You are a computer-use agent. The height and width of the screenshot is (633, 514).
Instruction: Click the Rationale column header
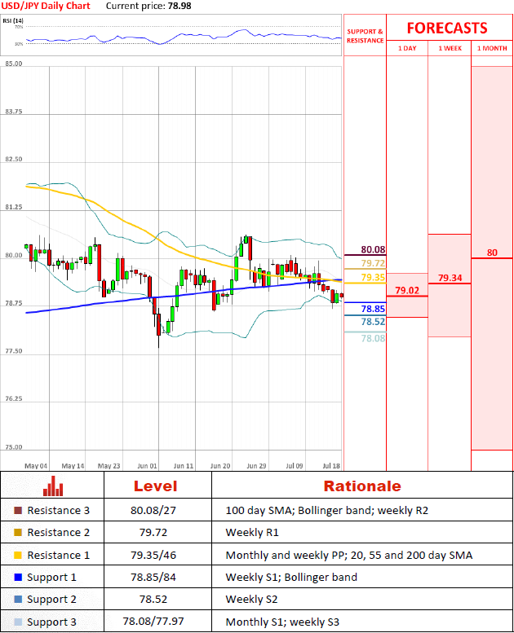click(362, 486)
